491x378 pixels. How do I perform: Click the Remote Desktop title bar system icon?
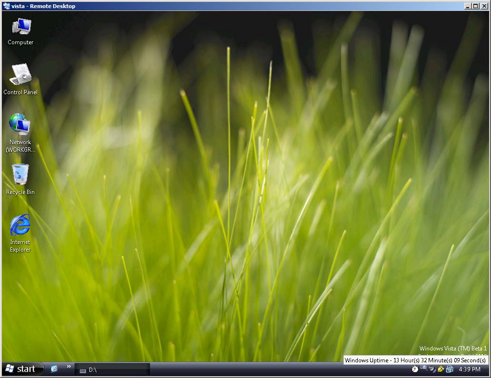(x=6, y=6)
